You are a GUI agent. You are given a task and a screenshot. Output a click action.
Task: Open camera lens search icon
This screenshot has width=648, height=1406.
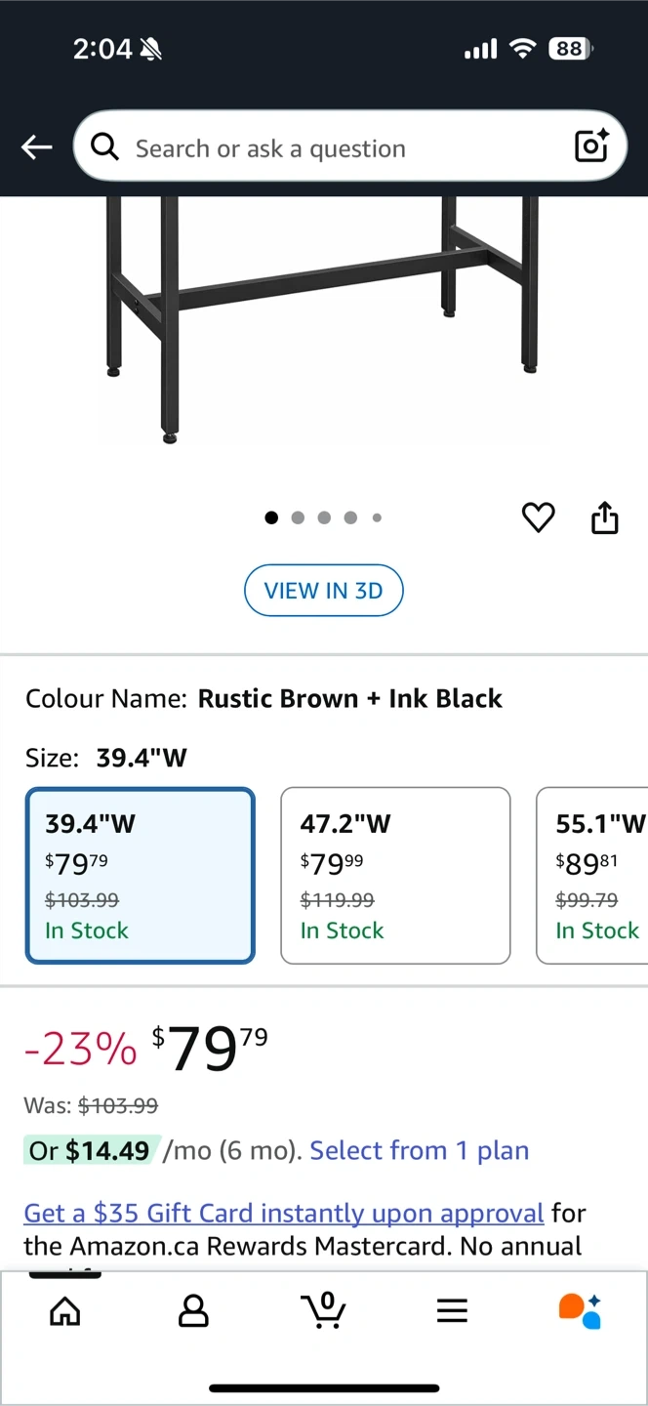tap(591, 146)
